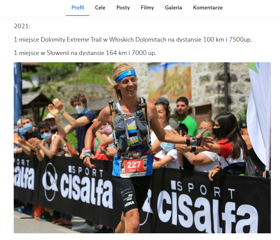
Task: Click the HOKA logo on the shorts
Action: pos(129,204)
